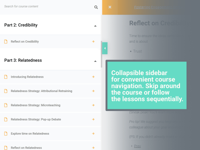Collapse sidebar using the teal arrow tab
The width and height of the screenshot is (200, 150).
[105, 48]
